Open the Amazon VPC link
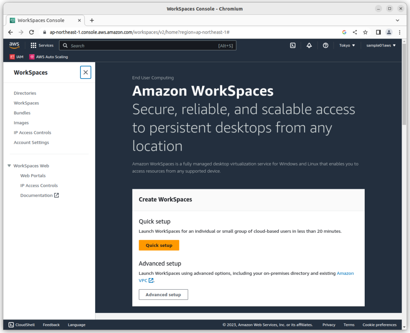 tap(345, 273)
